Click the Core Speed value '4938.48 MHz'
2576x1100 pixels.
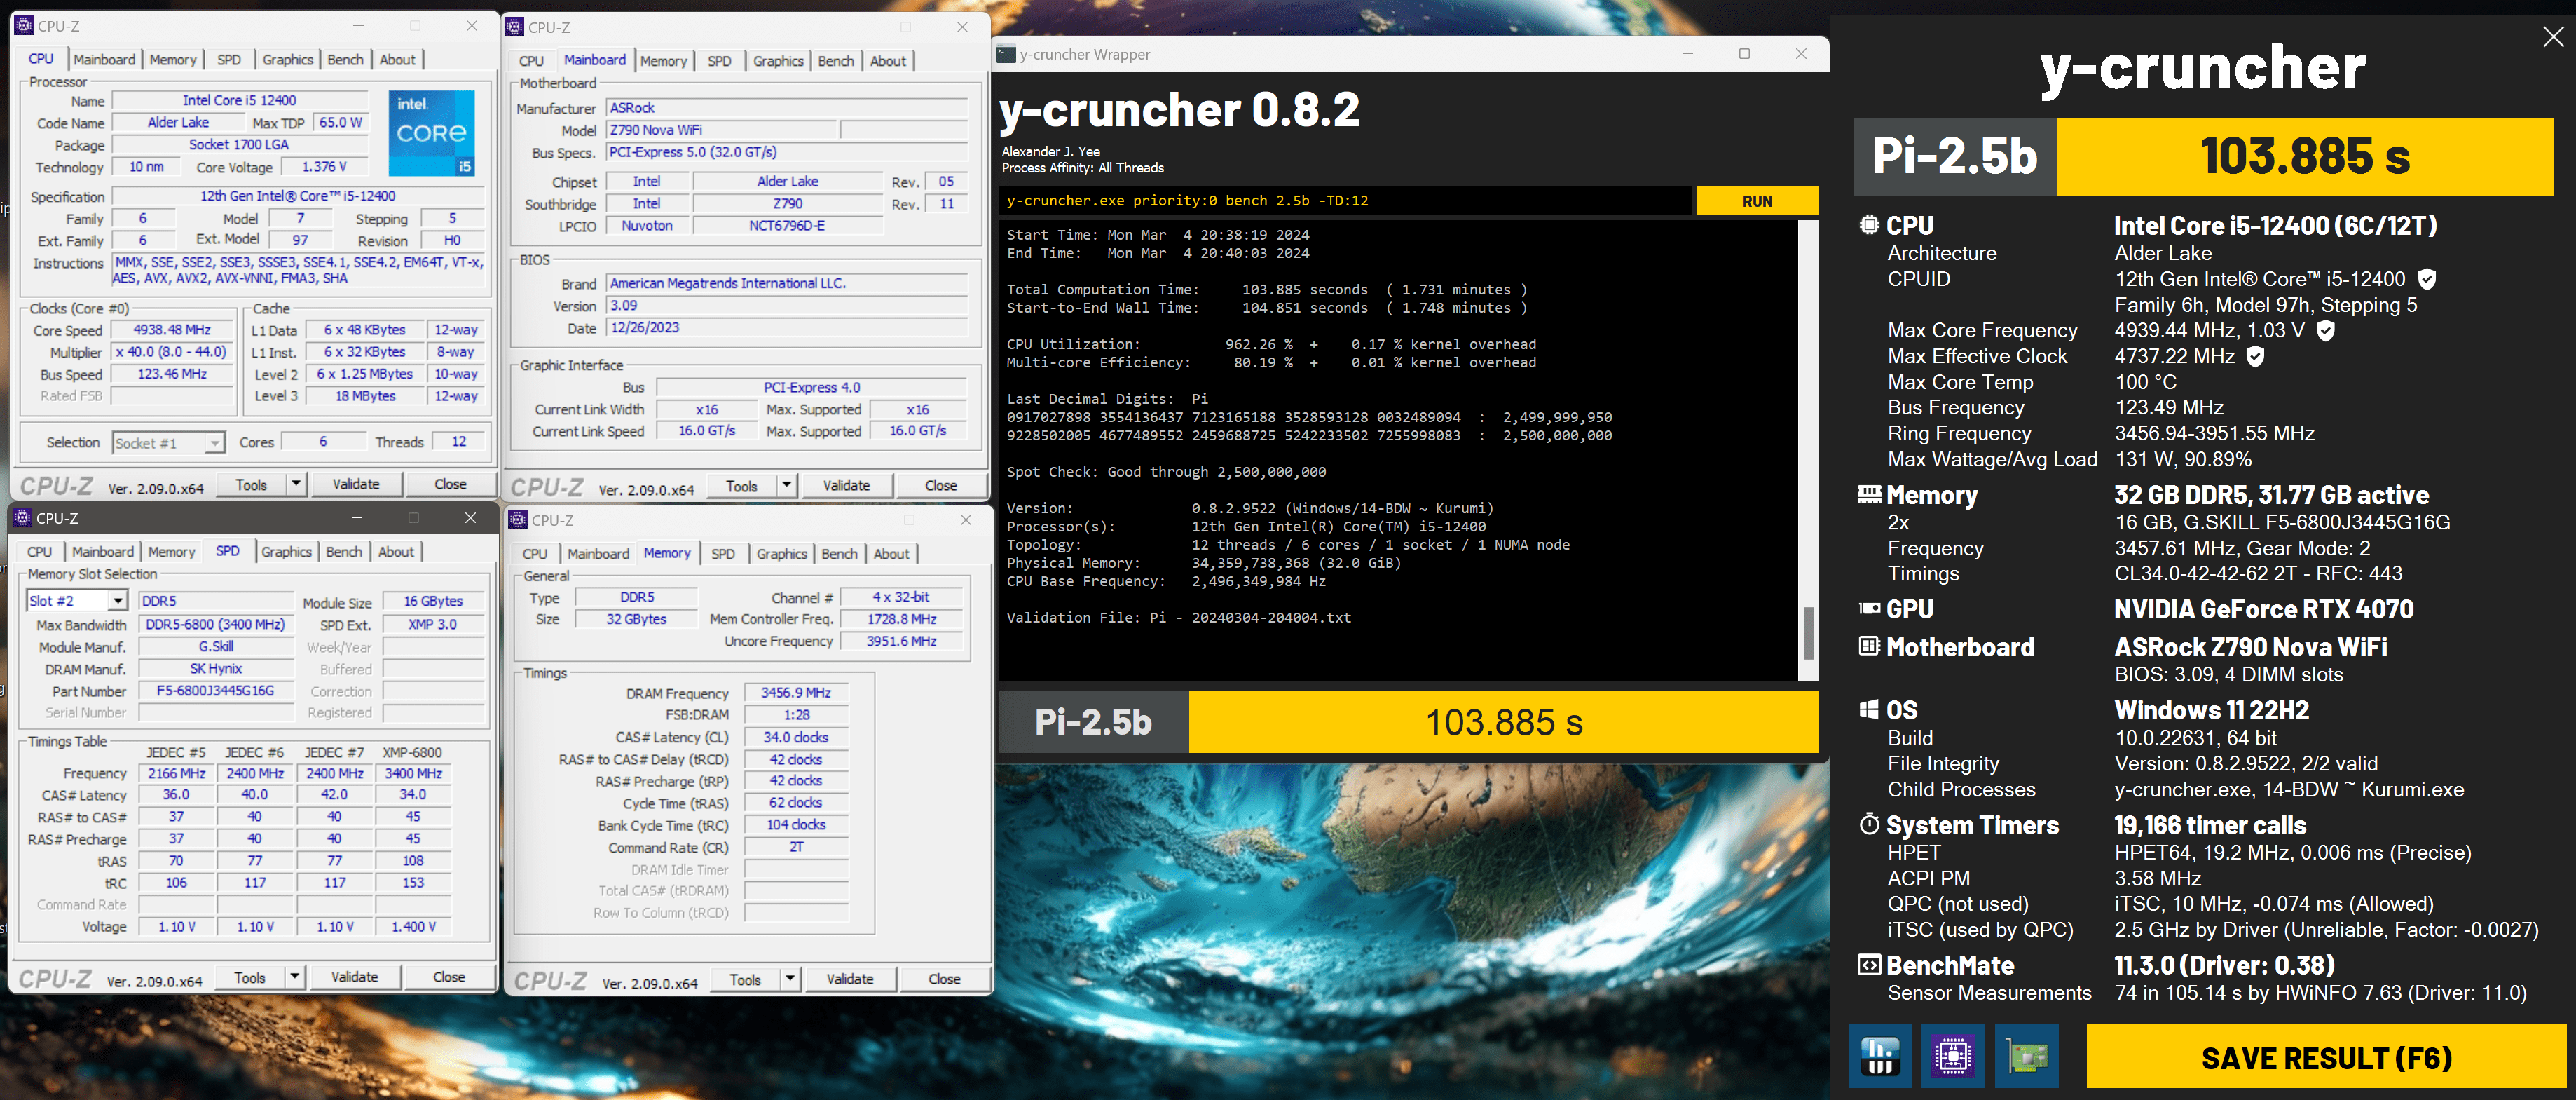172,330
